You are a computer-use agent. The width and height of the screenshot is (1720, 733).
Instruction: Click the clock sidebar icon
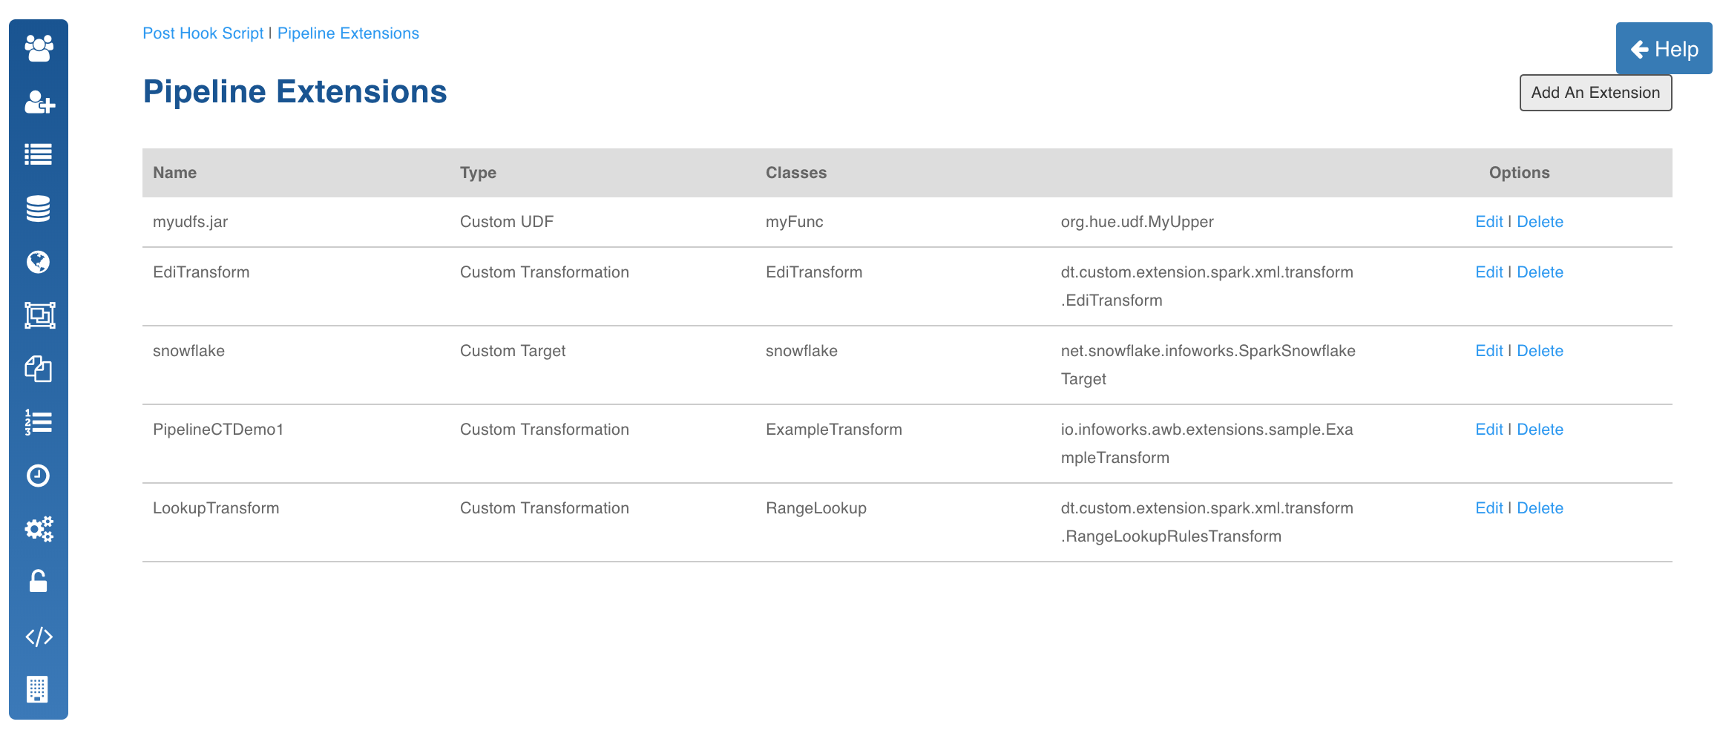point(39,476)
